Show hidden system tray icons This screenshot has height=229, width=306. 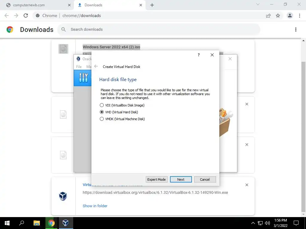point(253,223)
